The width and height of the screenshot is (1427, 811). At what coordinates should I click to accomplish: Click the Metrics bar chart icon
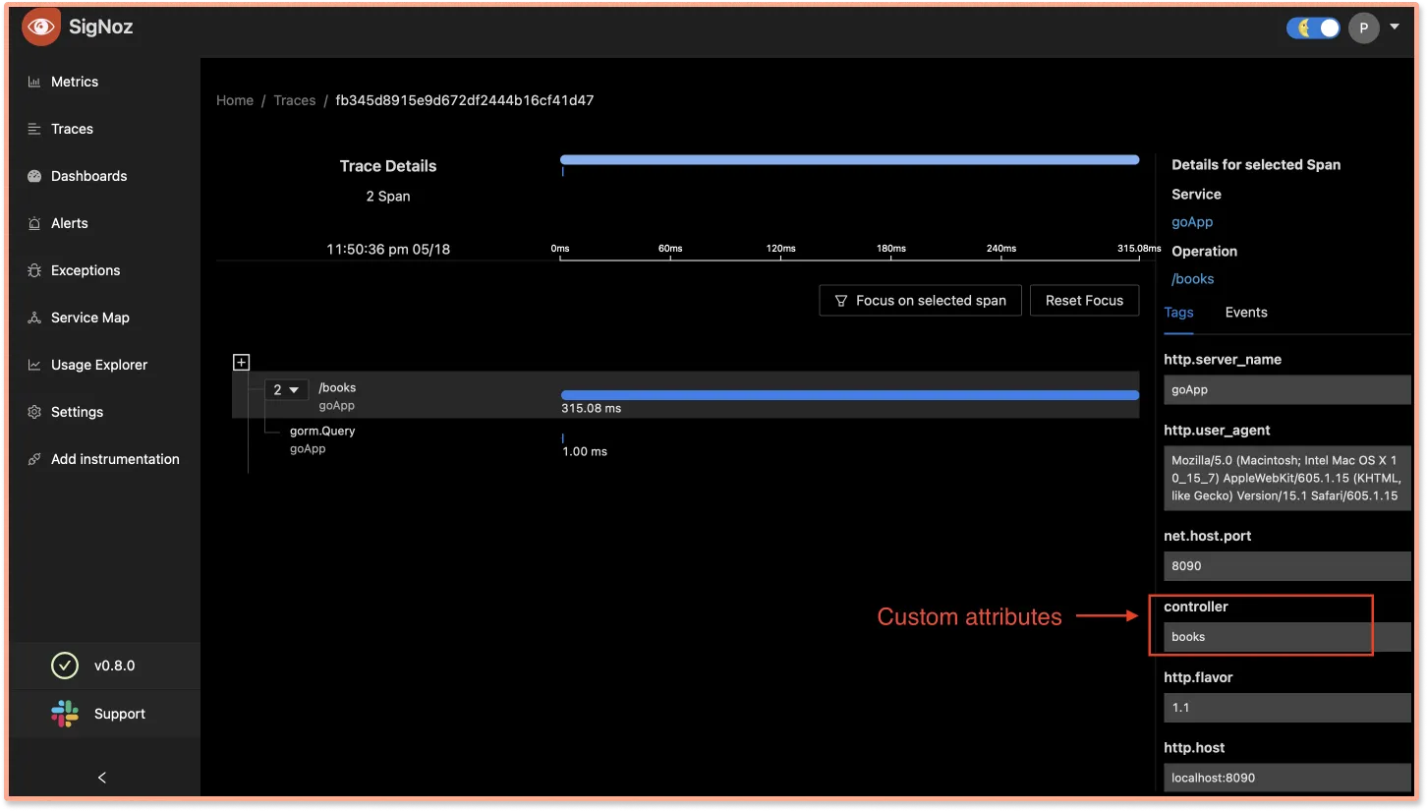(34, 82)
